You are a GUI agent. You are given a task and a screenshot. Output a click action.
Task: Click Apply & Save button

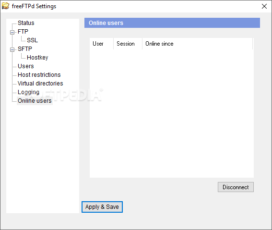(102, 207)
